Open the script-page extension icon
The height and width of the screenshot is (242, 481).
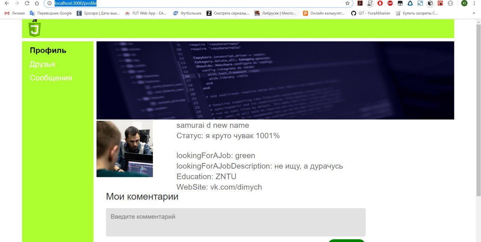point(370,3)
